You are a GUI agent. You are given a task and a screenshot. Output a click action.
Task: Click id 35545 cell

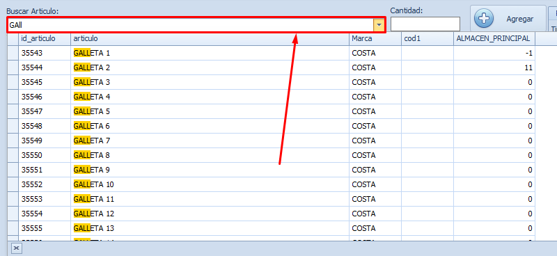45,82
